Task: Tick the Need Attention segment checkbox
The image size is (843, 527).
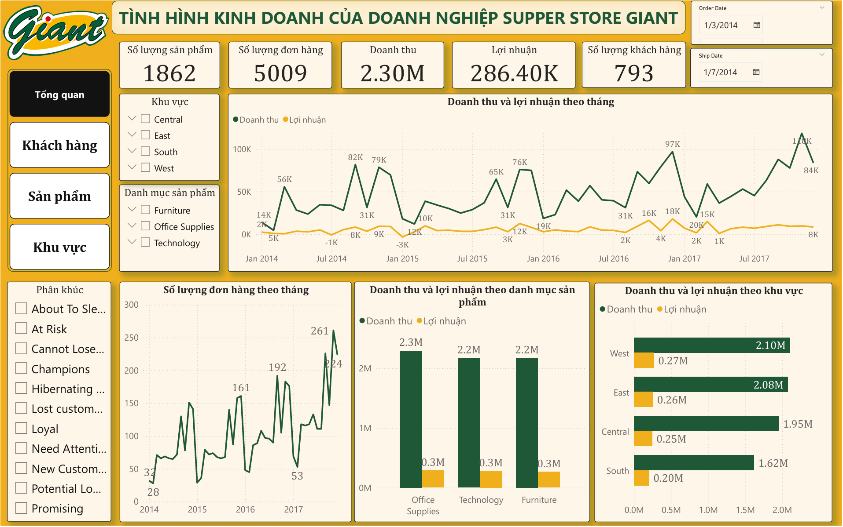Action: click(21, 448)
